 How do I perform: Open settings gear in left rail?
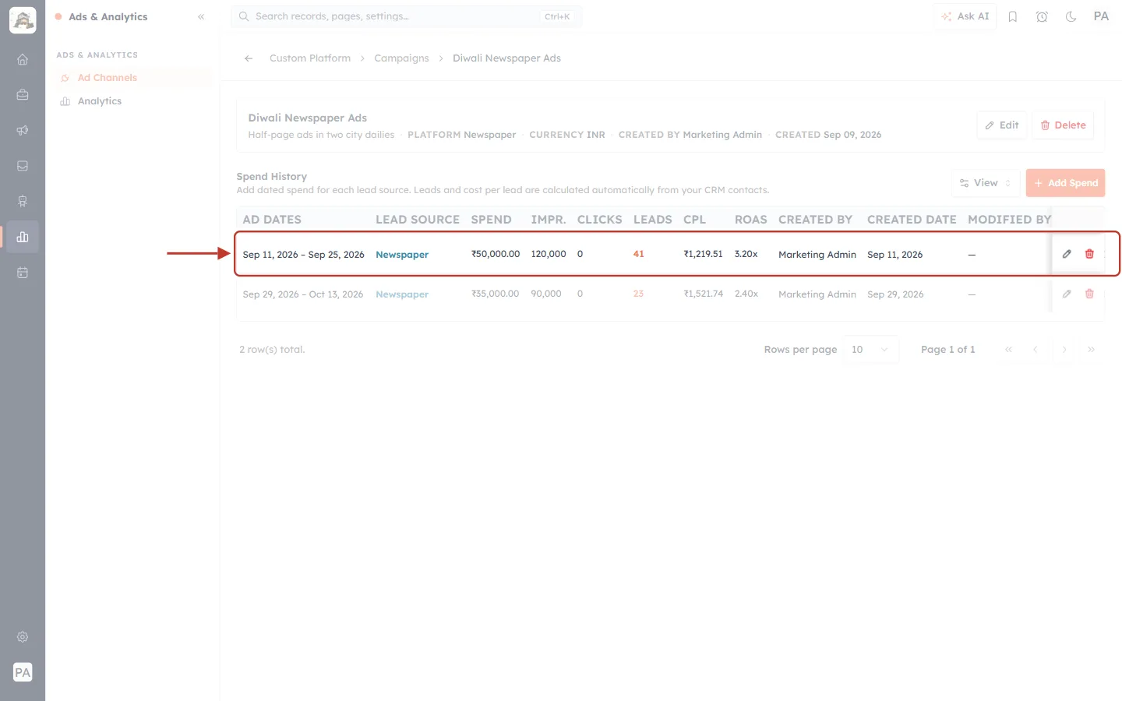(23, 637)
